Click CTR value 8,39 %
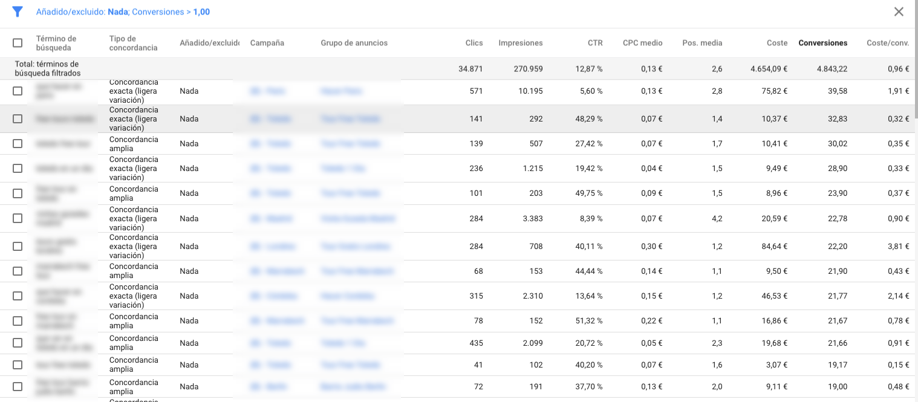918x402 pixels. point(591,218)
